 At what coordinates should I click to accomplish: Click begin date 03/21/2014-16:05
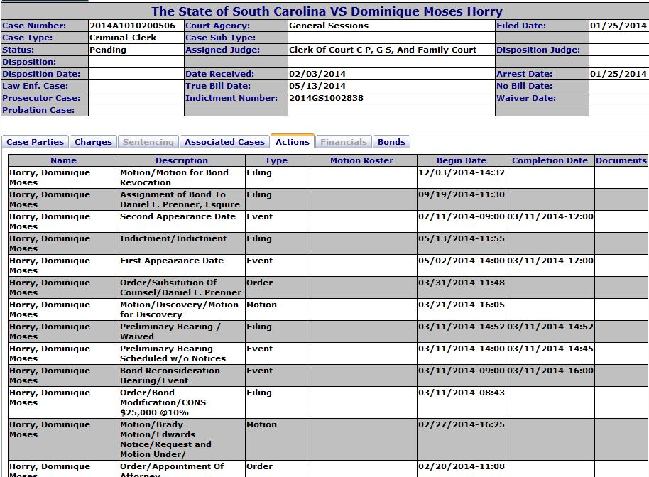462,305
